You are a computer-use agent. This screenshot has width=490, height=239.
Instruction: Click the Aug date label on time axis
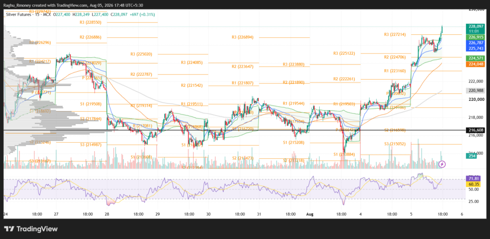(x=310, y=214)
